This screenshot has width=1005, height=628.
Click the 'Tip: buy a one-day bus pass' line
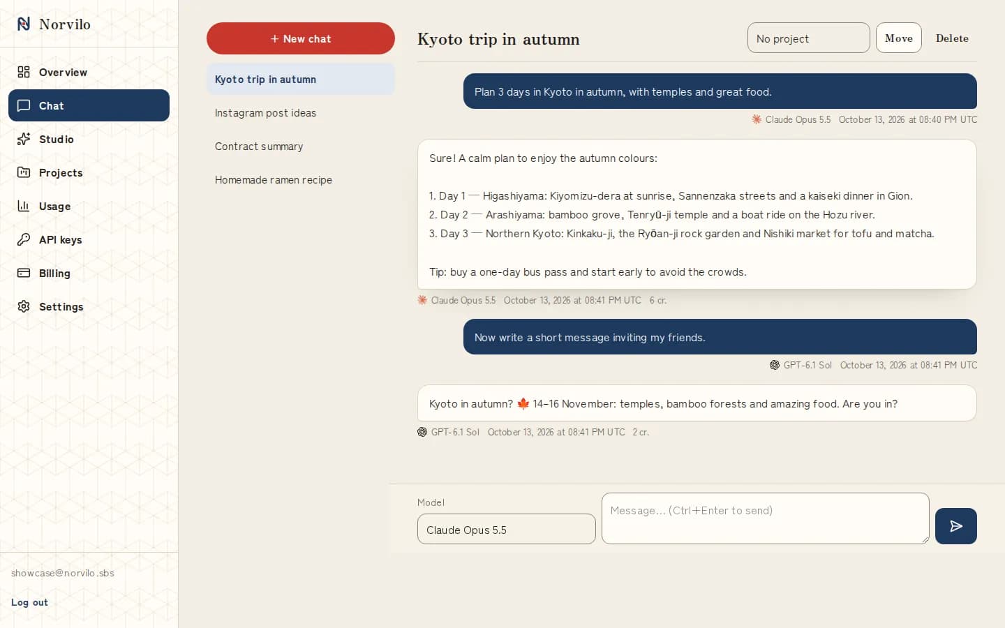pos(588,272)
